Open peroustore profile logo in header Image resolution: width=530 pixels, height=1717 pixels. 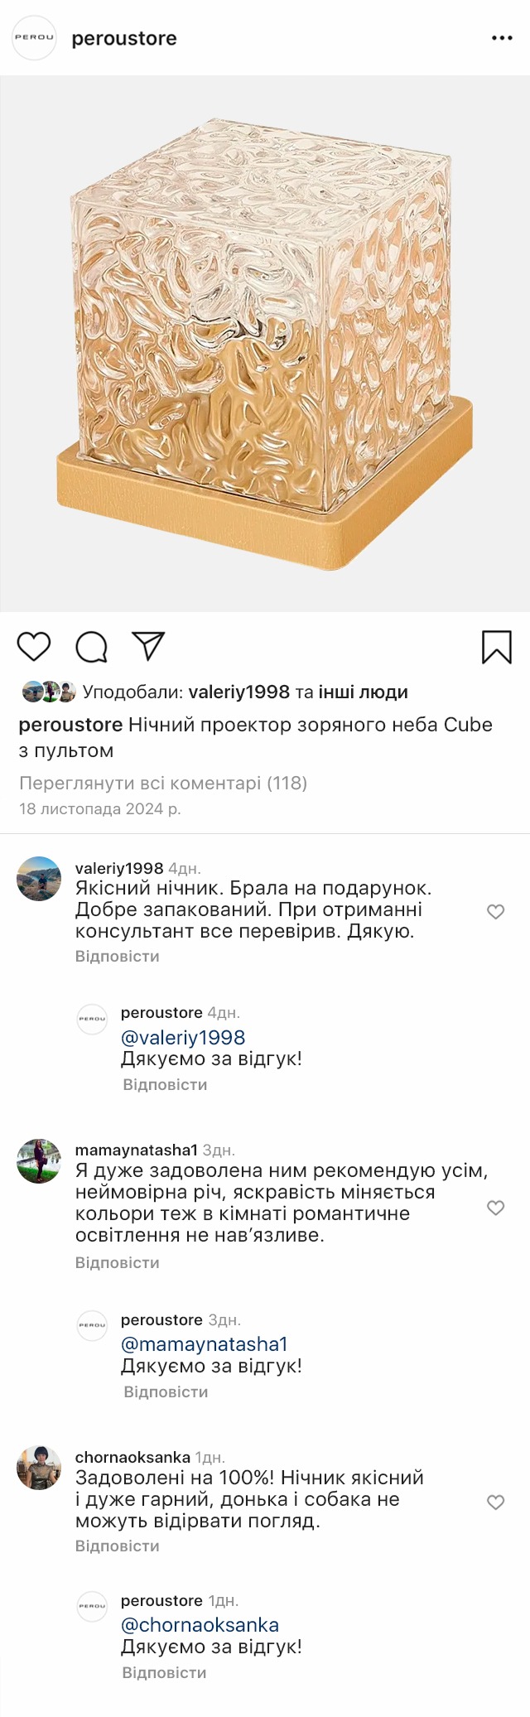[34, 38]
